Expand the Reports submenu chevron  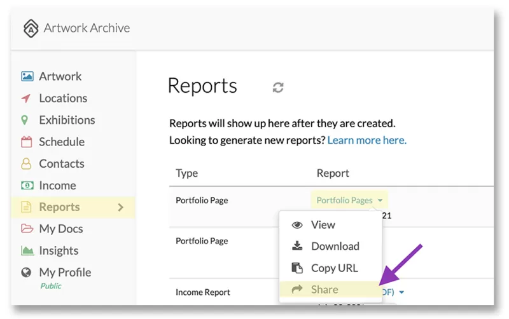tap(121, 207)
